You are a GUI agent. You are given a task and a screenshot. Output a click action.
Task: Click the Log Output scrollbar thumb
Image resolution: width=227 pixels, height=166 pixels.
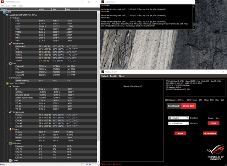click(194, 24)
